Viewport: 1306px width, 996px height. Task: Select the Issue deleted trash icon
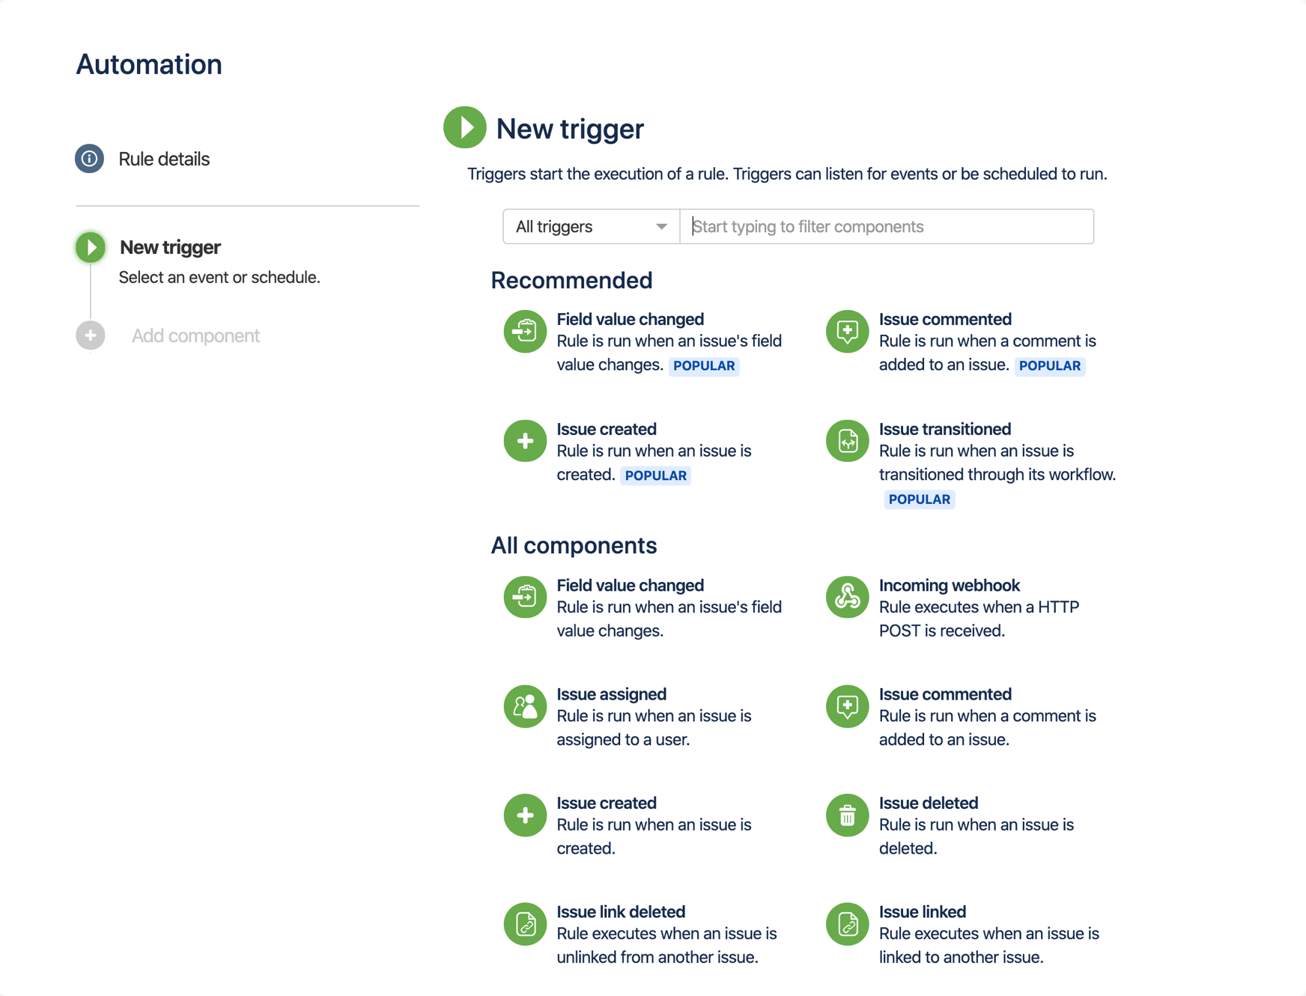tap(846, 815)
